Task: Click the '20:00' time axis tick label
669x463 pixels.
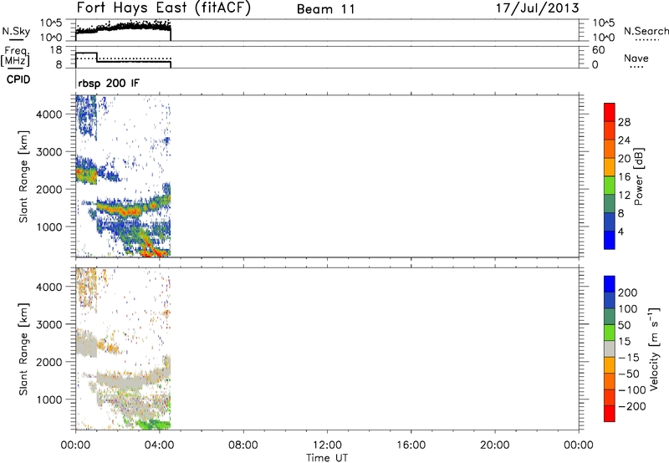Action: pos(495,445)
